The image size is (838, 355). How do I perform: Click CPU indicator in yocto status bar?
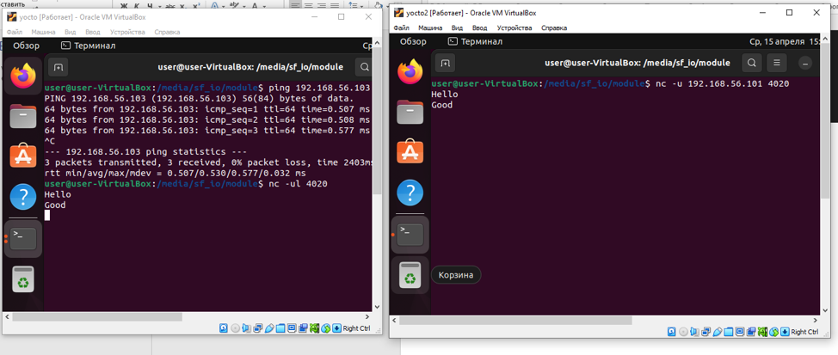[314, 327]
